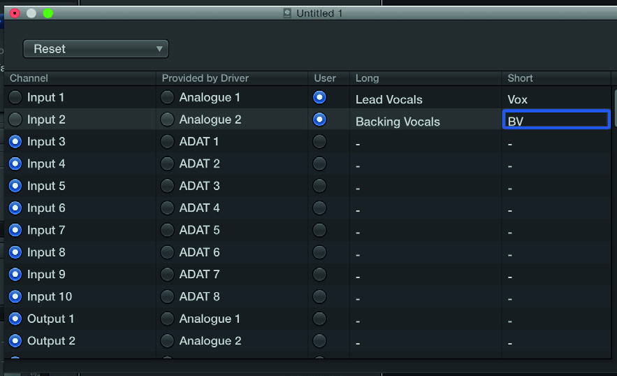
Task: Choose driver label radio for ADAT 1
Action: coord(167,141)
